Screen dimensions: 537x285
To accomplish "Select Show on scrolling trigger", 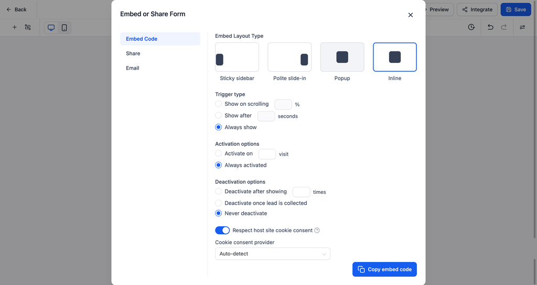I will (219, 104).
